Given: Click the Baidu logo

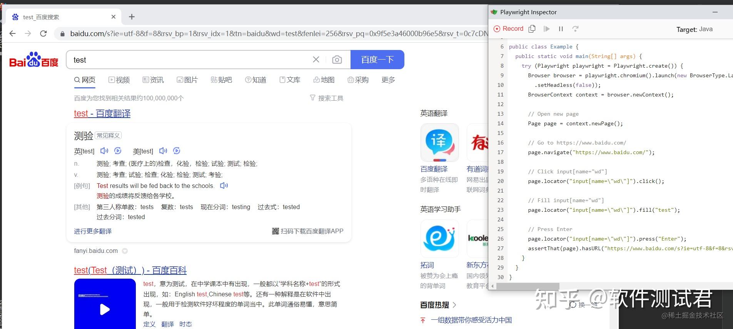Looking at the screenshot, I should pos(34,60).
